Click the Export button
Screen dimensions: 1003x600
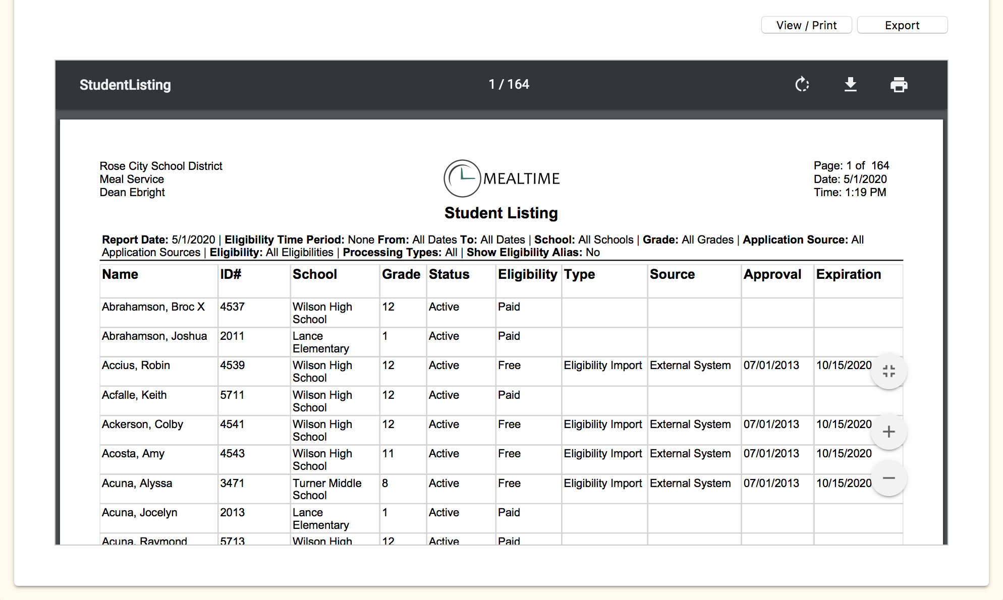click(x=902, y=25)
